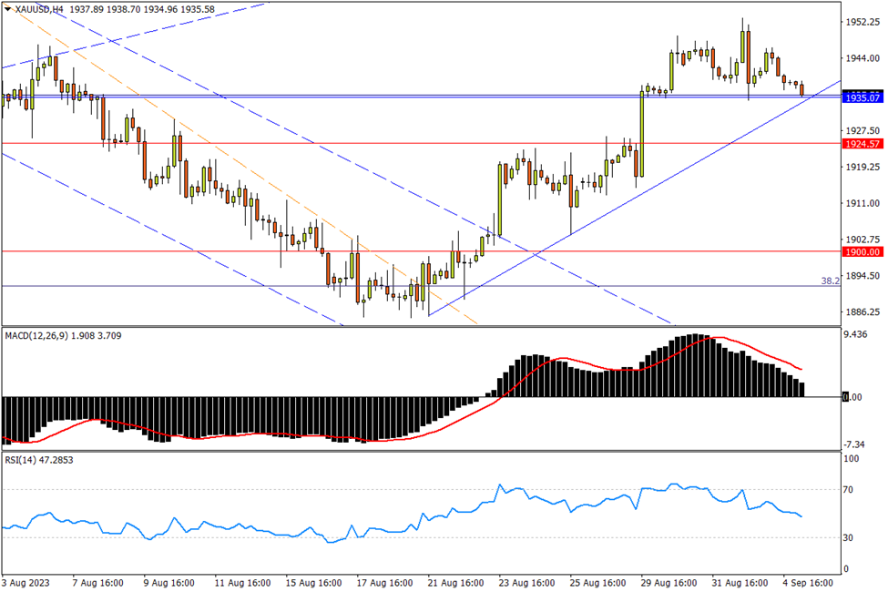Click the 38.2 Fibonacci level label
Image resolution: width=888 pixels, height=592 pixels.
click(830, 281)
